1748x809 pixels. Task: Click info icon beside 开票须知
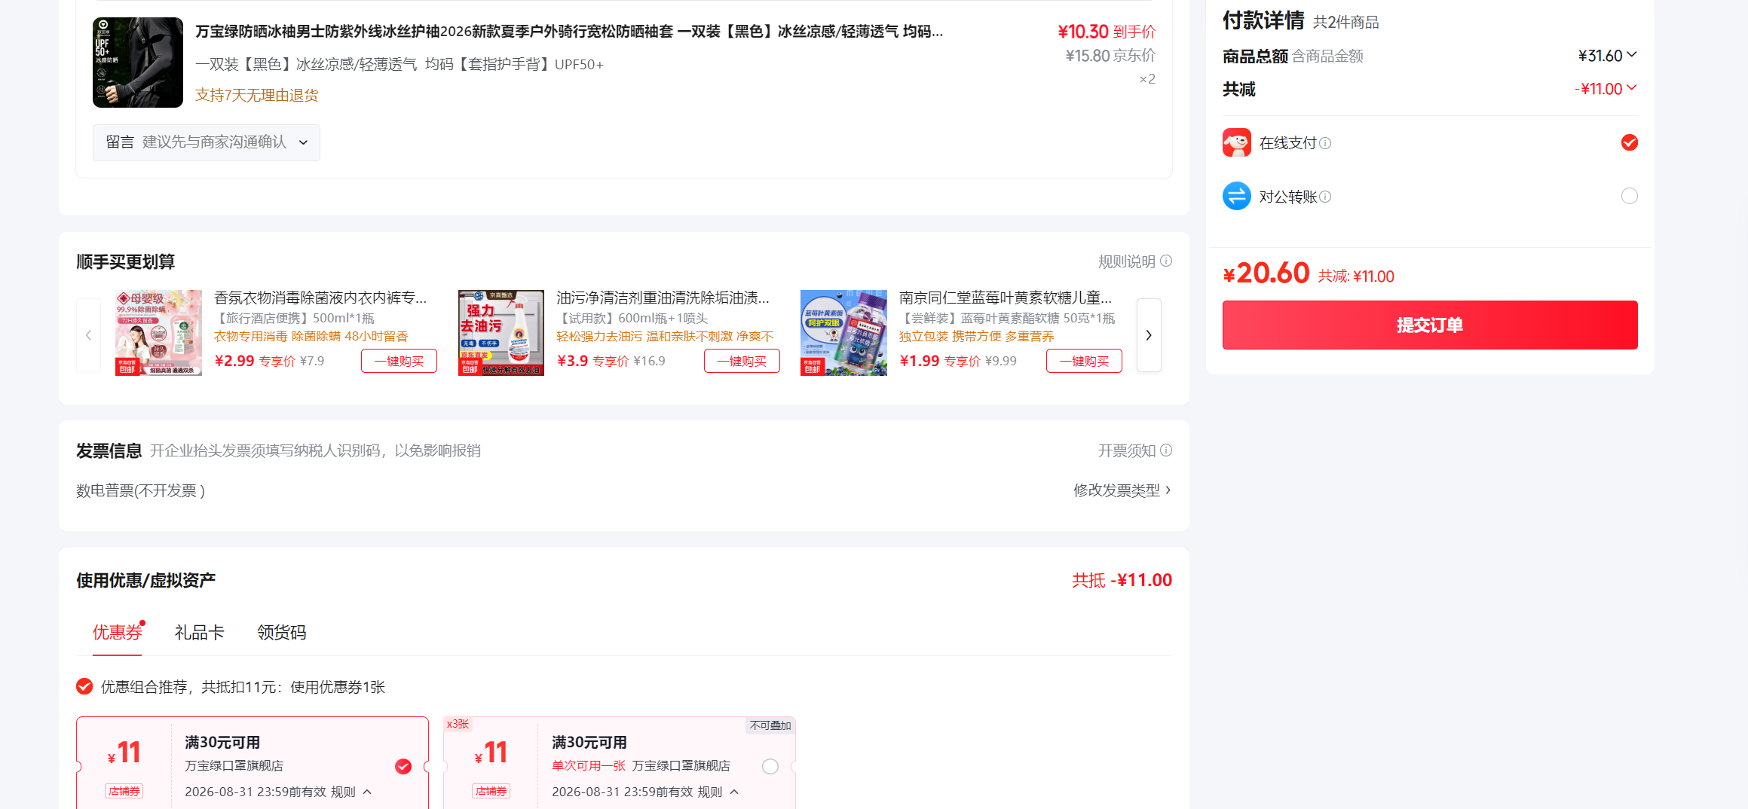(1166, 450)
